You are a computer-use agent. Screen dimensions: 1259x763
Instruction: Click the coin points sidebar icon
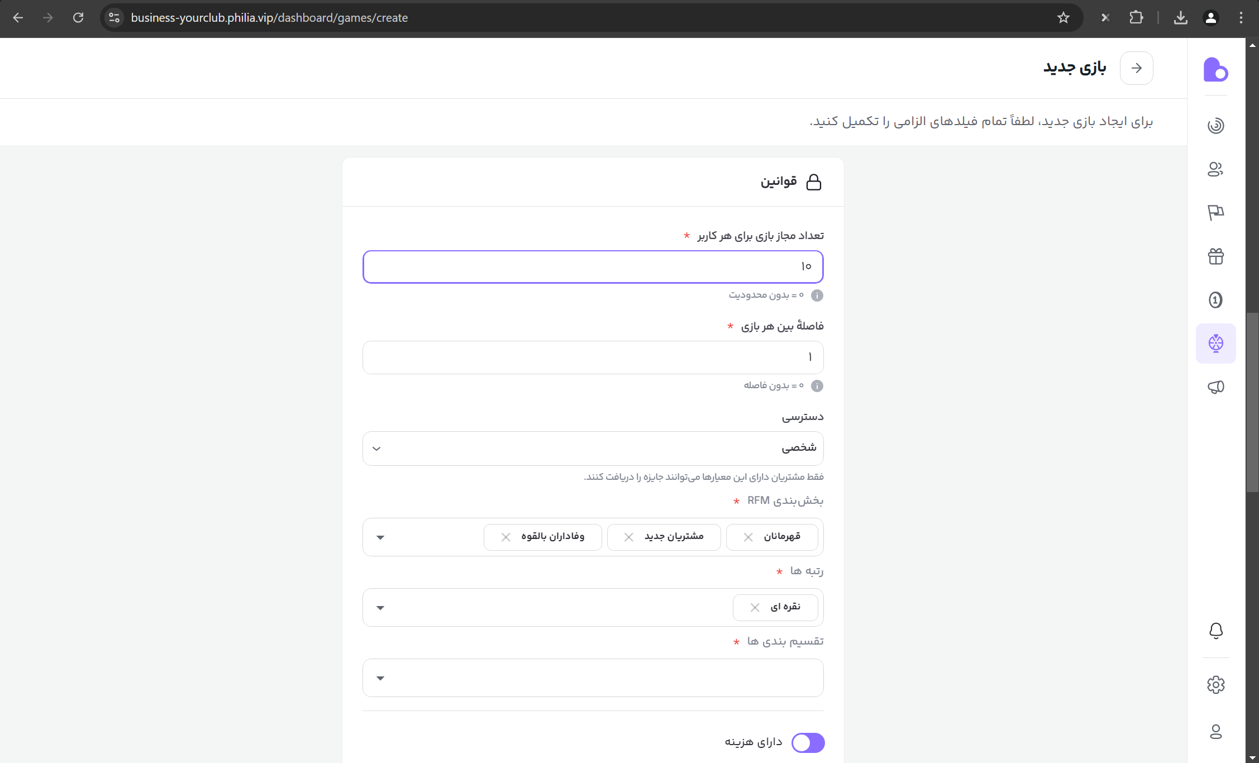click(x=1215, y=300)
